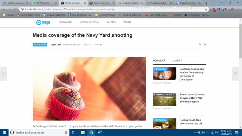Go to previous article arrow
This screenshot has width=242, height=136.
tap(4, 74)
